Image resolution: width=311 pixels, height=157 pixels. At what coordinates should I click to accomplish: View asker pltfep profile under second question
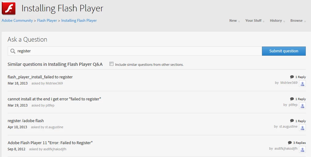[50, 105]
